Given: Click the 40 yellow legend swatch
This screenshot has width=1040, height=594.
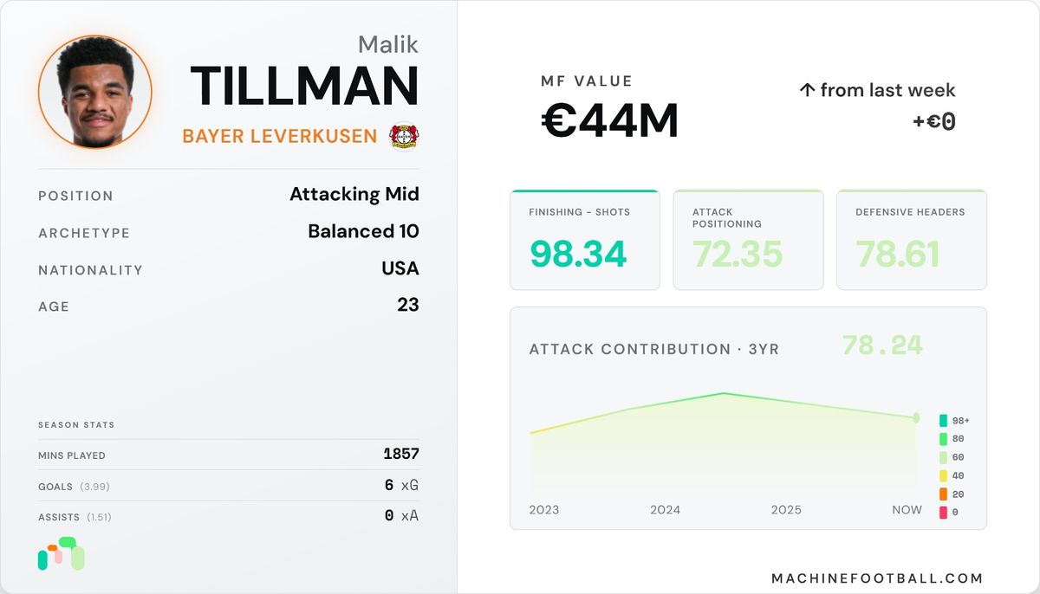Looking at the screenshot, I should tap(943, 475).
